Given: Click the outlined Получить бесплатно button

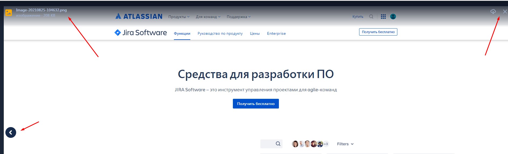Looking at the screenshot, I should (x=378, y=32).
